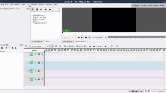Set zone in point in clip monitor

coord(72,37)
